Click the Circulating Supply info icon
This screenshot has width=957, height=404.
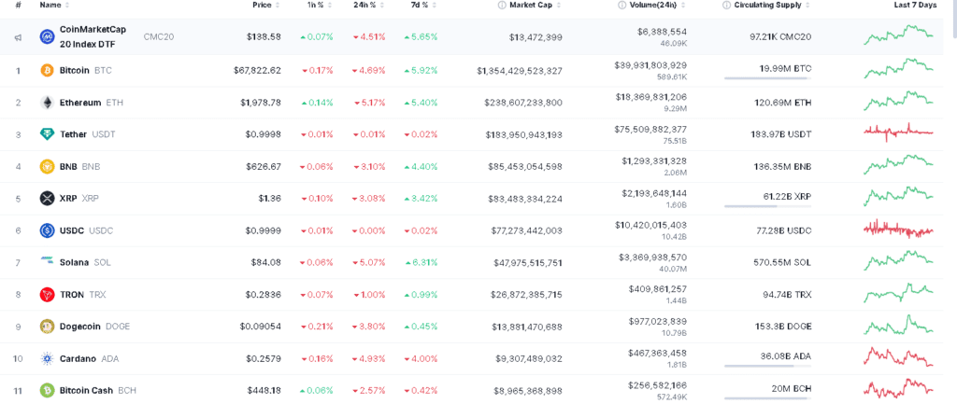pos(726,5)
